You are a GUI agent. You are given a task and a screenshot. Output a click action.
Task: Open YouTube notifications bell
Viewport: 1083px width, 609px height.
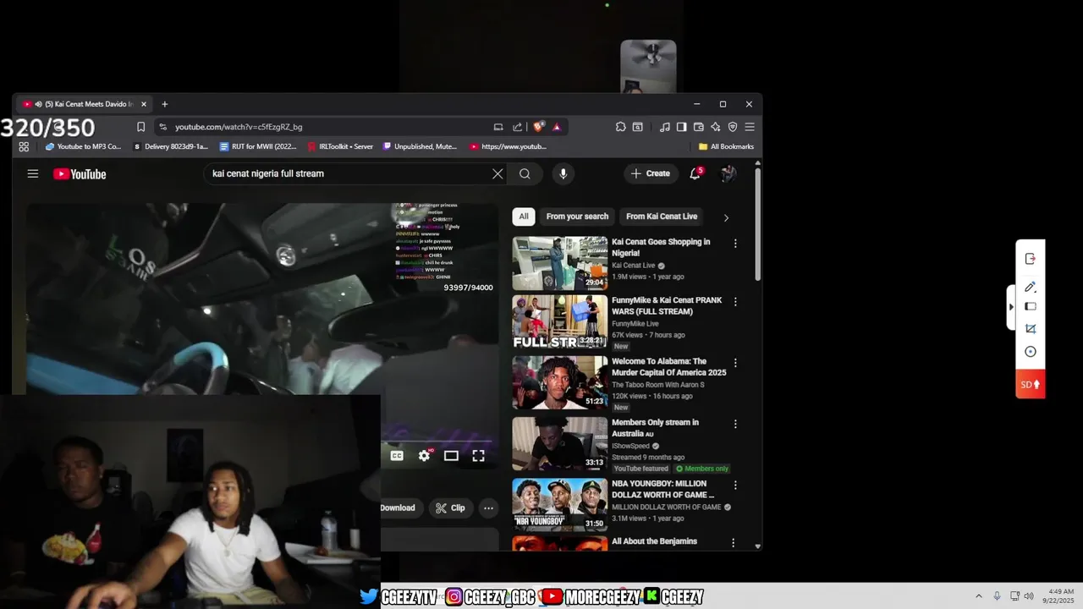(x=695, y=173)
